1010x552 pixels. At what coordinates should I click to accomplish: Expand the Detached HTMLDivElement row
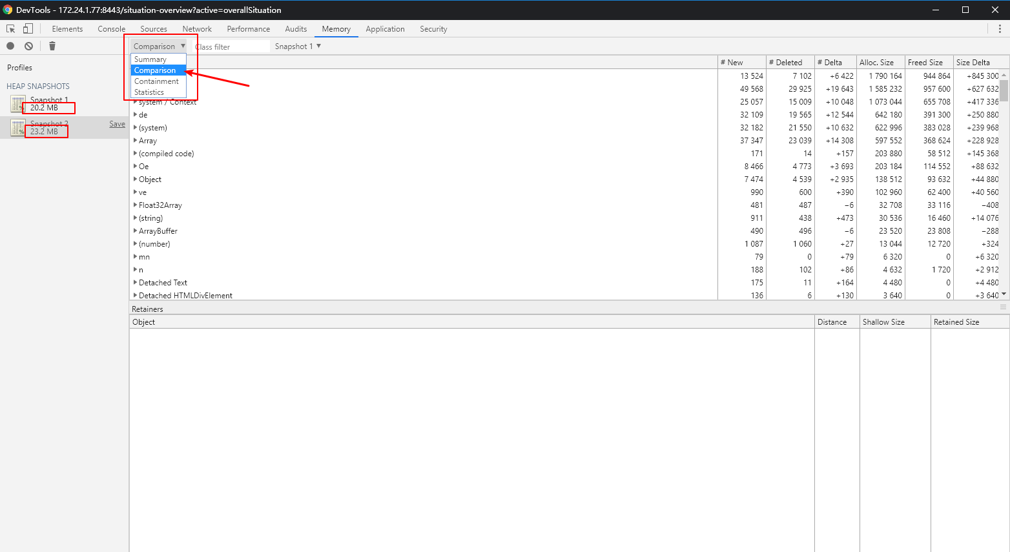tap(136, 296)
